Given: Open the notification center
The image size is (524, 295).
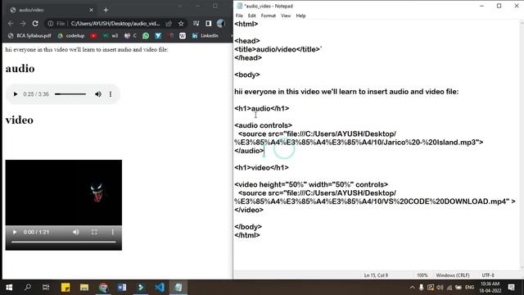Looking at the screenshot, I should pyautogui.click(x=511, y=288).
